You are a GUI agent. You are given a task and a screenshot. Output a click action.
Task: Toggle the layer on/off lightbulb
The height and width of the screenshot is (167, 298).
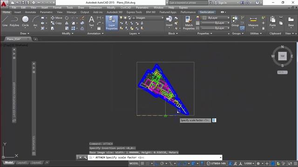coord(121,18)
